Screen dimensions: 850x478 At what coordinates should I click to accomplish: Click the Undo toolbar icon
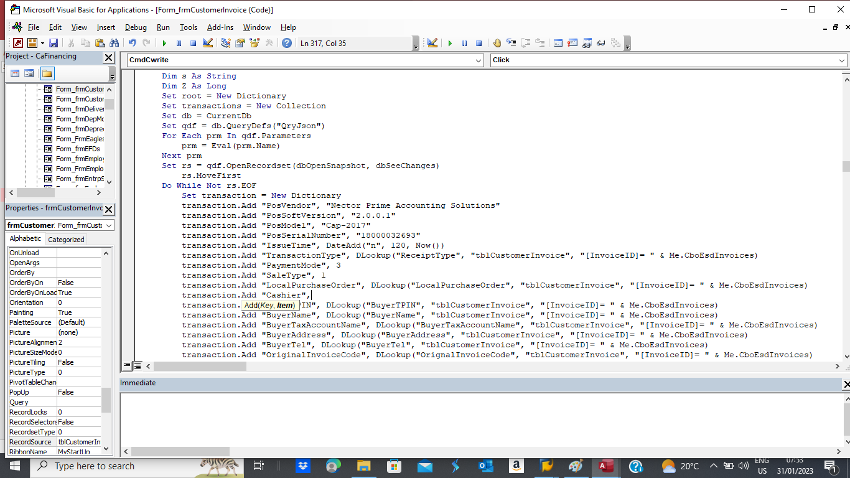click(x=132, y=43)
